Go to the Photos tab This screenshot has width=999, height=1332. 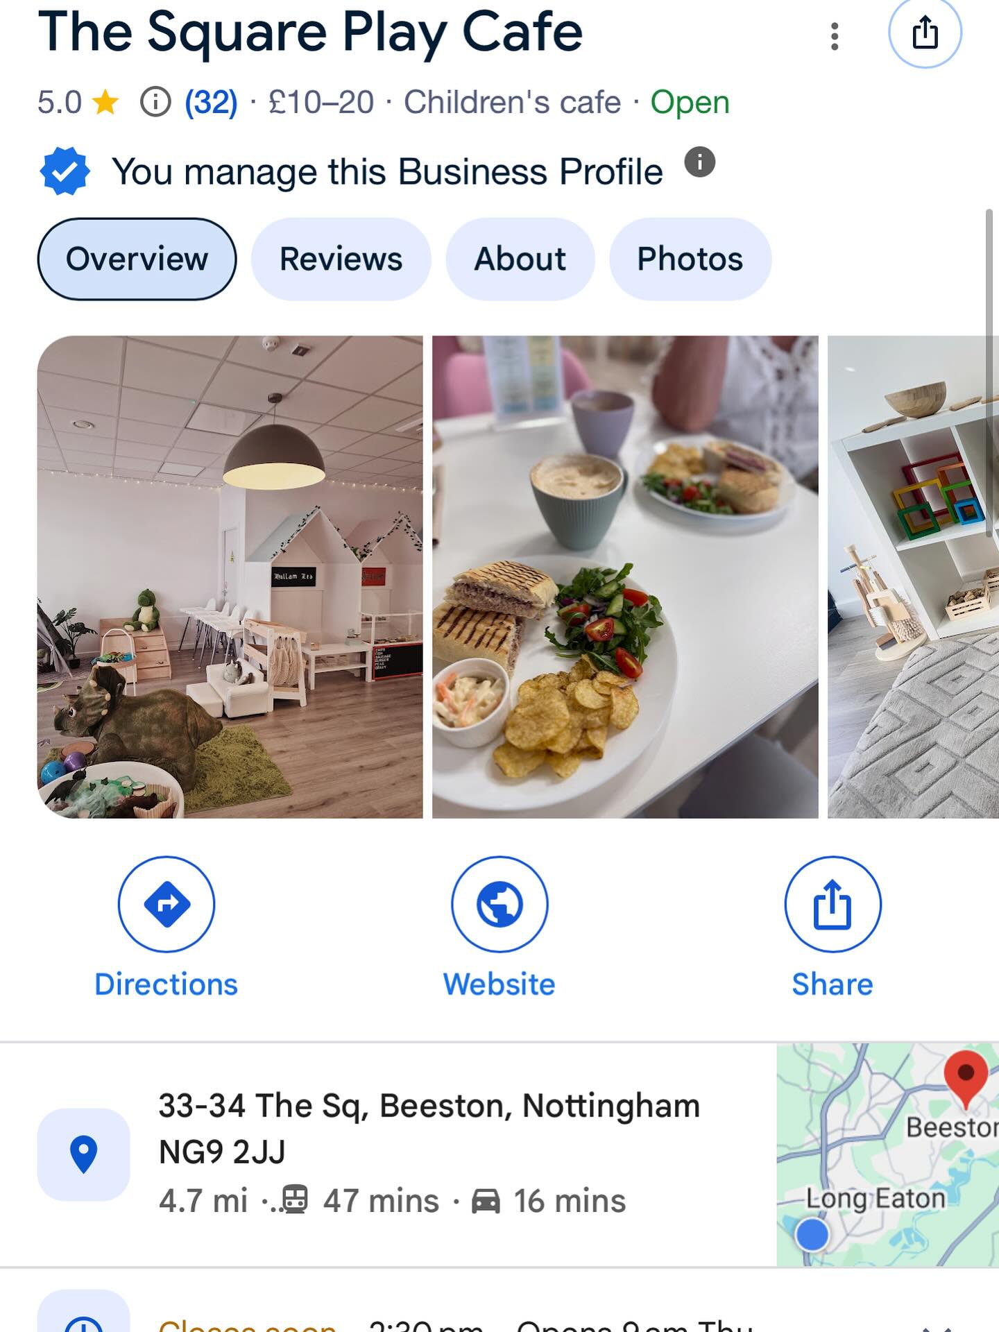click(x=690, y=259)
